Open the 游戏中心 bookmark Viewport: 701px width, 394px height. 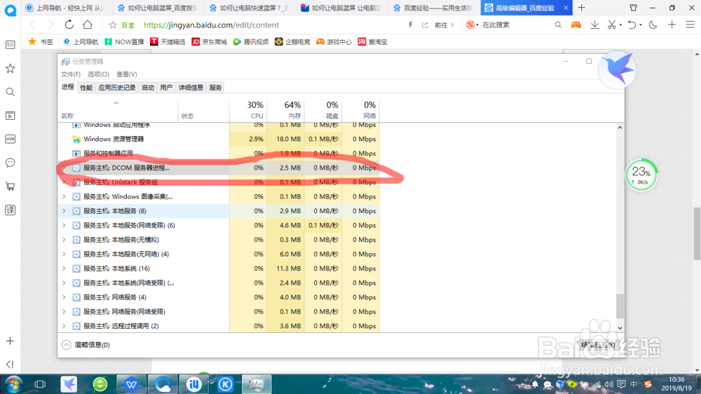[x=334, y=41]
